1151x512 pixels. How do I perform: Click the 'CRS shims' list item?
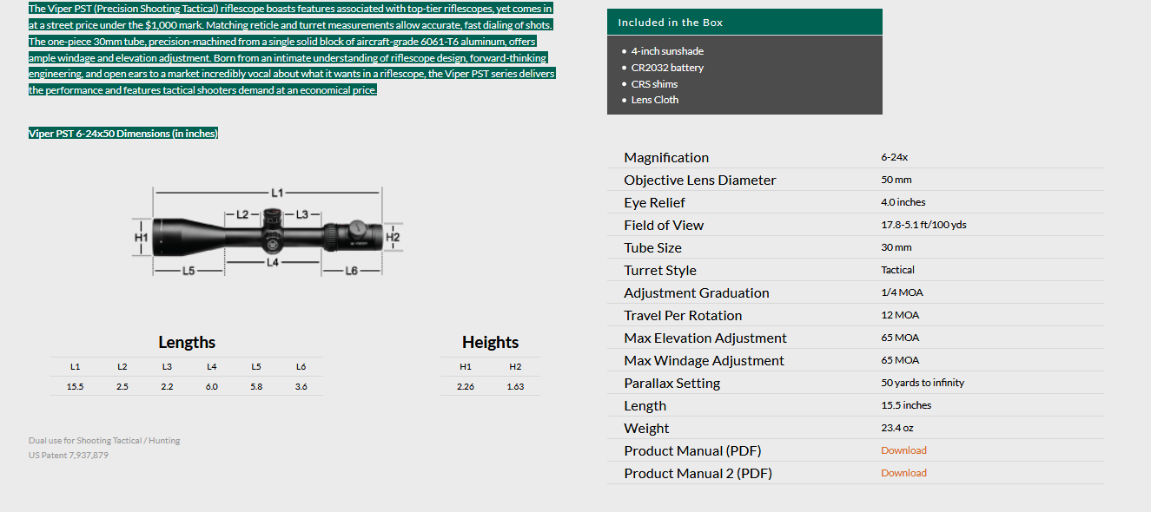[x=654, y=84]
